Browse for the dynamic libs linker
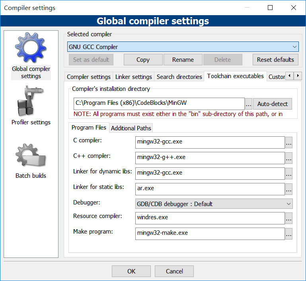 pyautogui.click(x=289, y=173)
